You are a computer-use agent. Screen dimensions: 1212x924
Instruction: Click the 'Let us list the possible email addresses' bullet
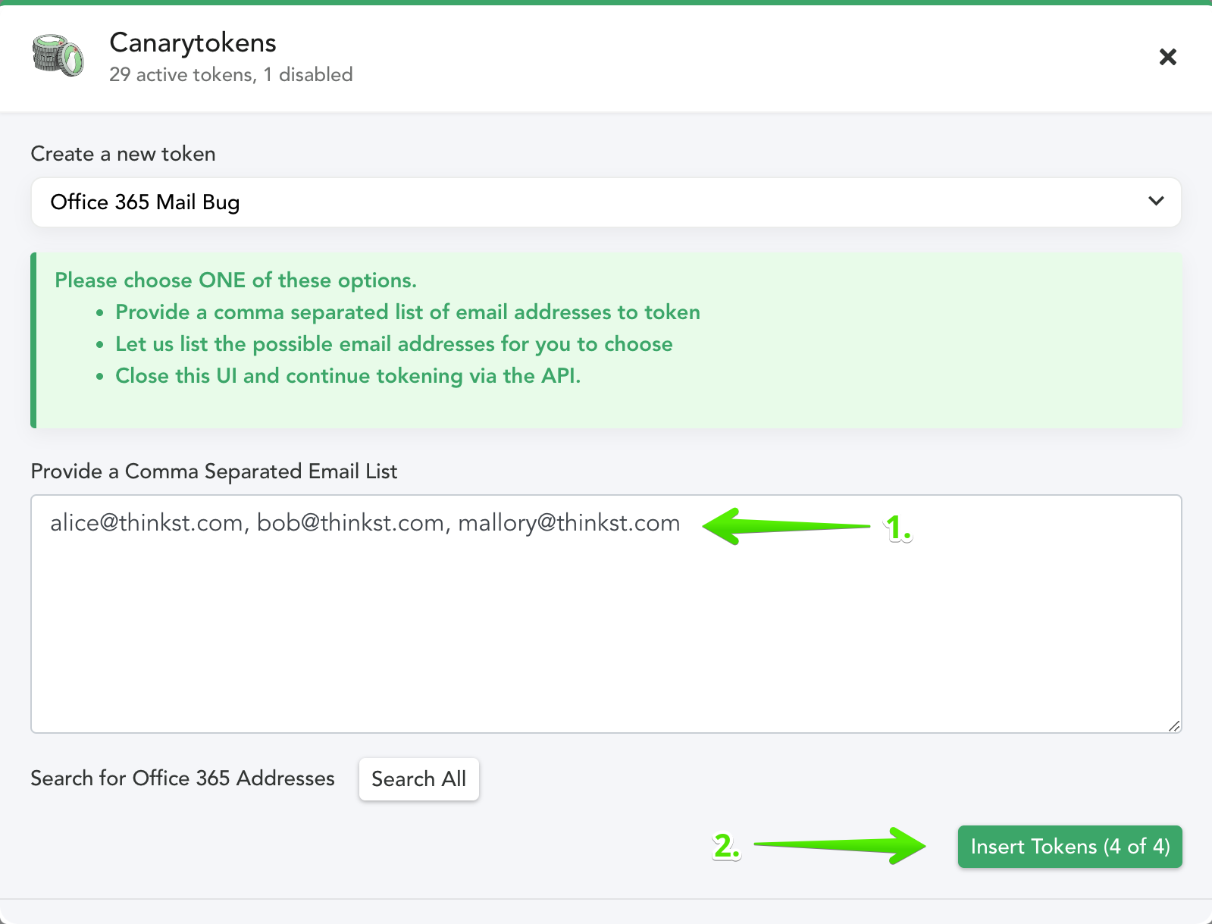pos(394,344)
